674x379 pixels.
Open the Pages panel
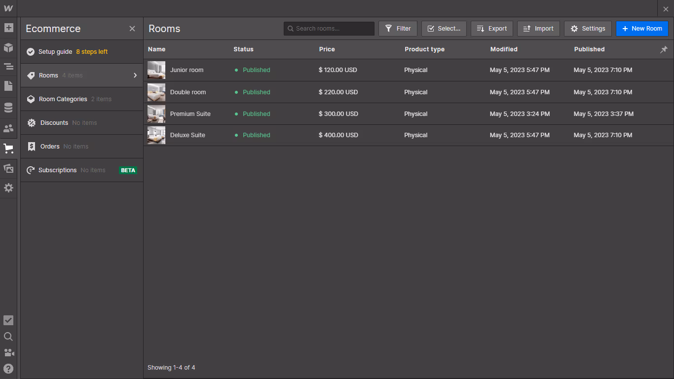coord(8,85)
